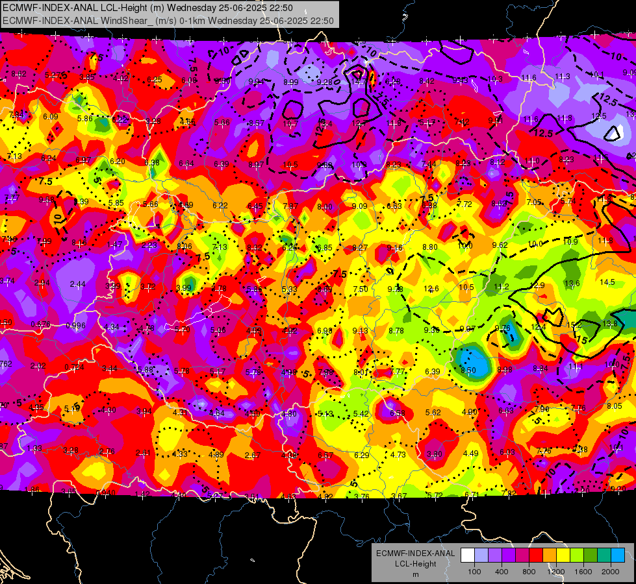Choose the red legend swatch after 800
The image size is (636, 584).
536,555
